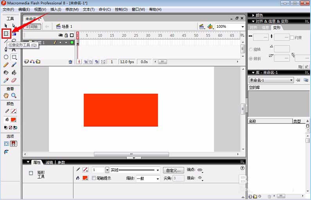
Task: Enable the 约束 constrain checkbox
Action: (292, 37)
